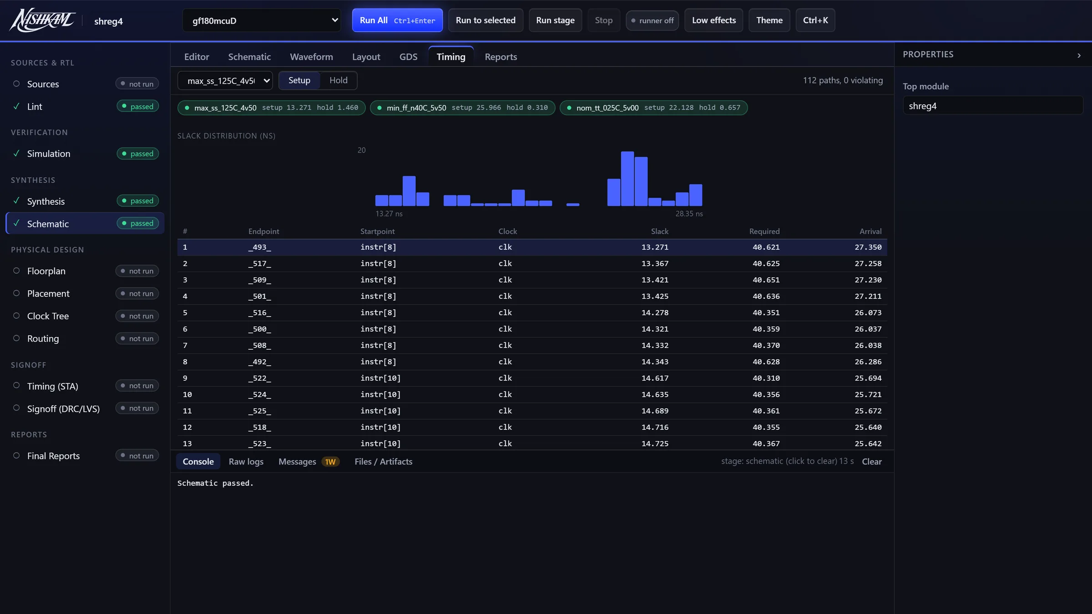Switch to the Layout tab
This screenshot has height=614, width=1092.
(x=366, y=57)
